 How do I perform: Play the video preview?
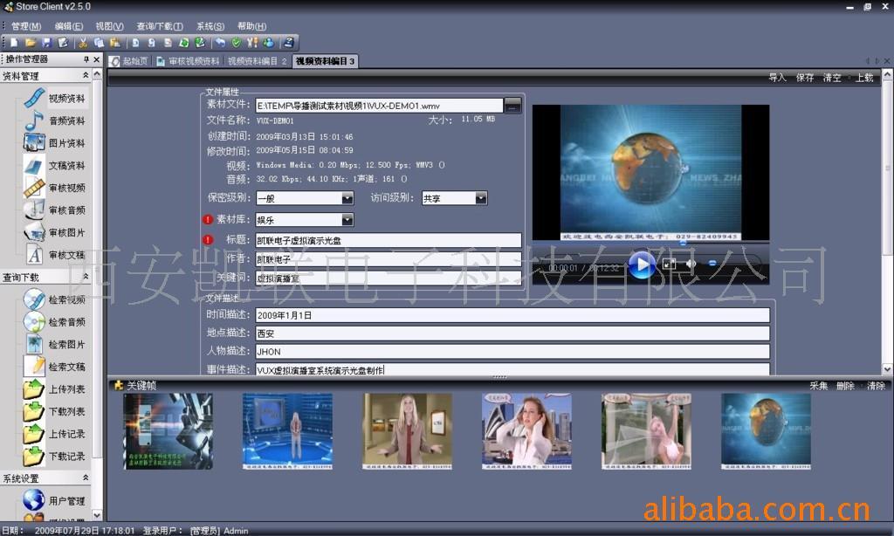point(642,265)
